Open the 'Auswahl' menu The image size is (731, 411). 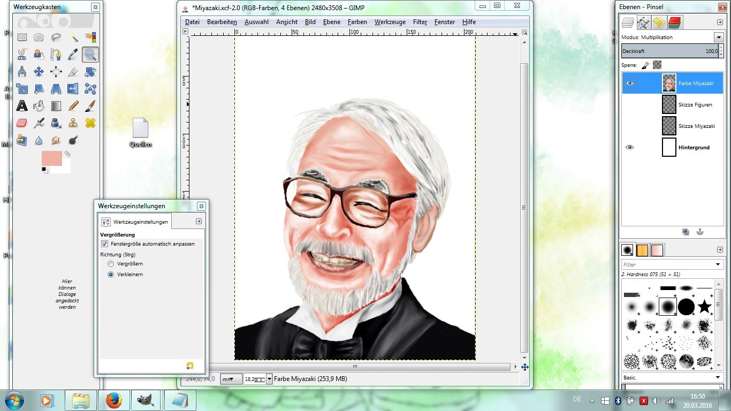[x=257, y=22]
